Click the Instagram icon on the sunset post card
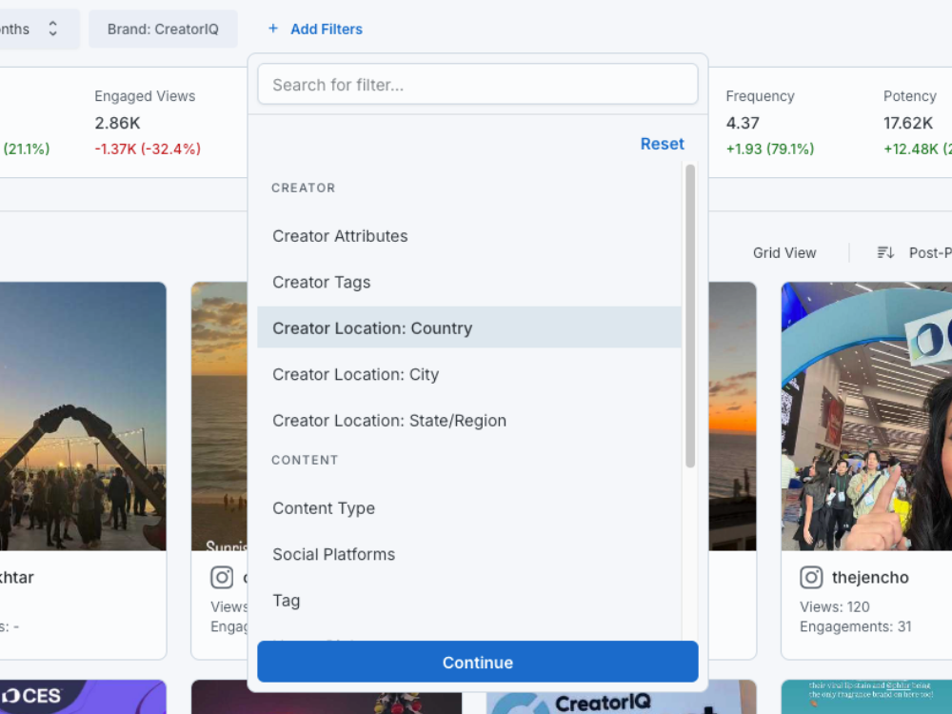Screen dimensions: 952x714 (222, 577)
